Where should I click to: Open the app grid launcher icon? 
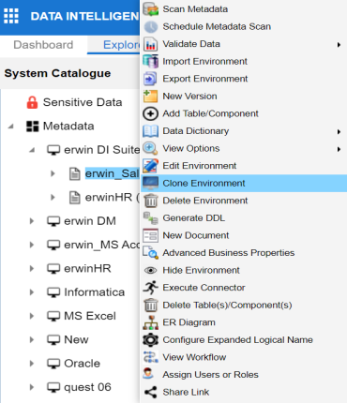[11, 16]
